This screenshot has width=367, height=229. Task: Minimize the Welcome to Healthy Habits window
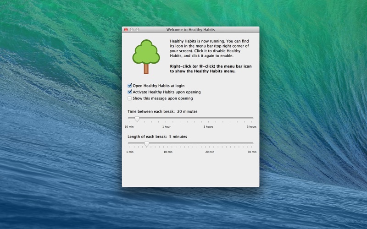pyautogui.click(x=132, y=30)
